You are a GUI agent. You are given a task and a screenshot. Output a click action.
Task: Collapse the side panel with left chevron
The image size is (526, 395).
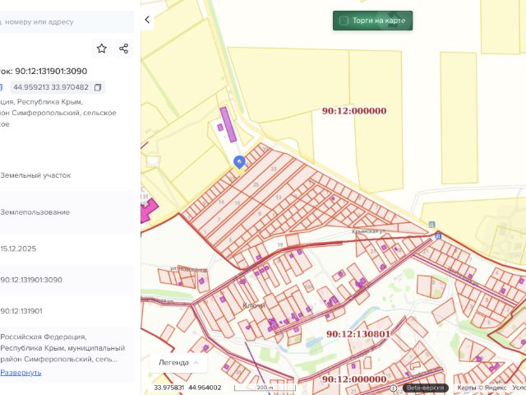pyautogui.click(x=147, y=19)
